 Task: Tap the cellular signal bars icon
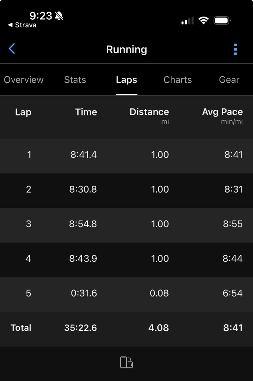point(187,21)
